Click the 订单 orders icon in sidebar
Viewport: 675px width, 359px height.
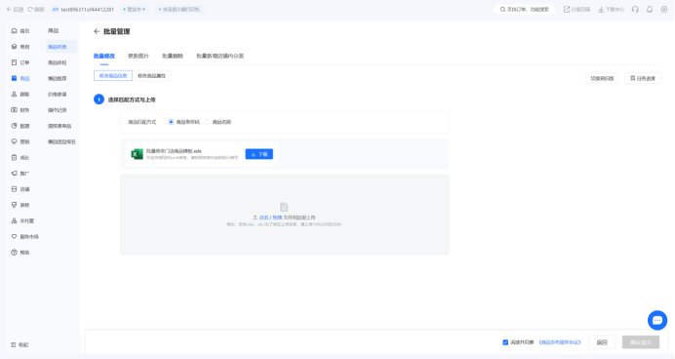[x=15, y=62]
